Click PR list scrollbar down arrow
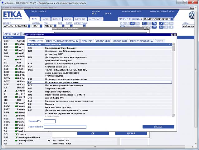 click(x=173, y=115)
